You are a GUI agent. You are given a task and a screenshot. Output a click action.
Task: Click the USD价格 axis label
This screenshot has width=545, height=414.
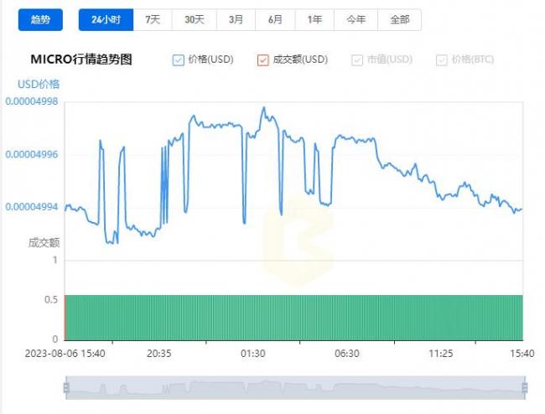[39, 84]
